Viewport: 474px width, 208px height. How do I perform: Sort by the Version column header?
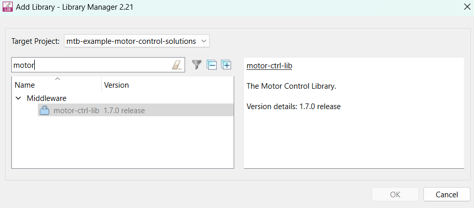[117, 85]
